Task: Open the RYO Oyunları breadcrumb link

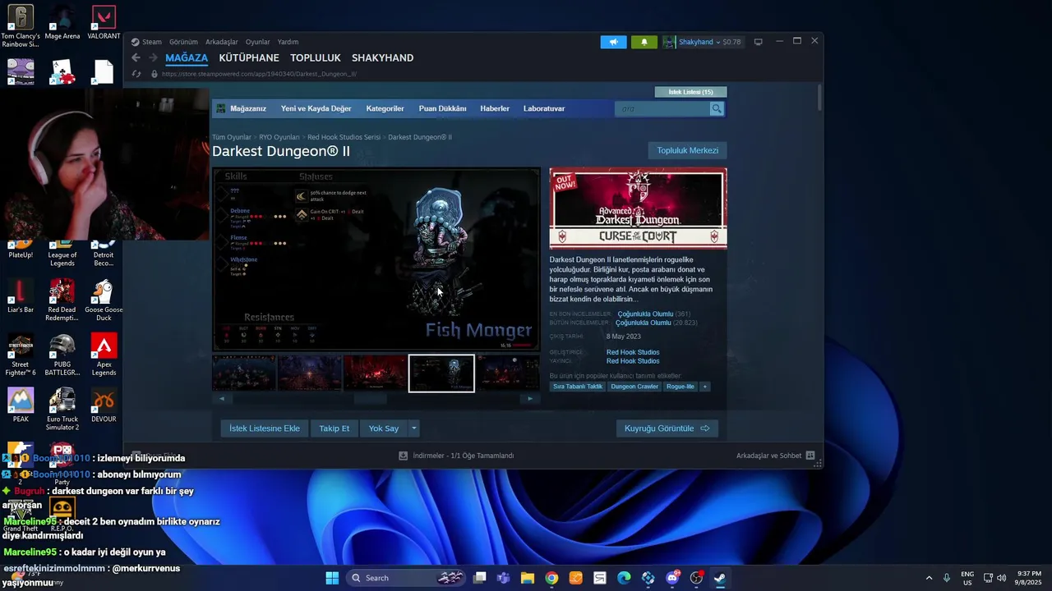Action: [x=279, y=137]
